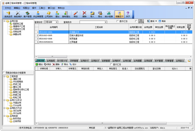Collapse the 工程类型 tree node
This screenshot has width=195, height=131.
4,76
